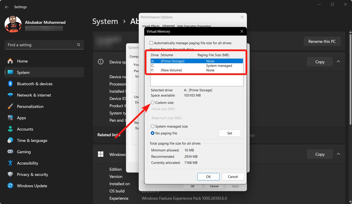
Task: Collapse the Windows specifications section
Action: pos(338,154)
